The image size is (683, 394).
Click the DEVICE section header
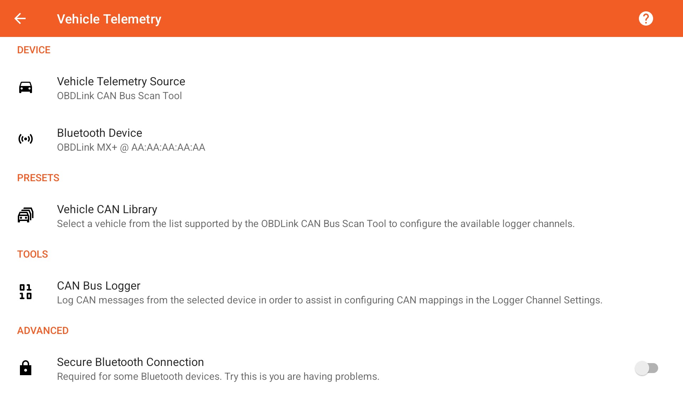tap(34, 50)
